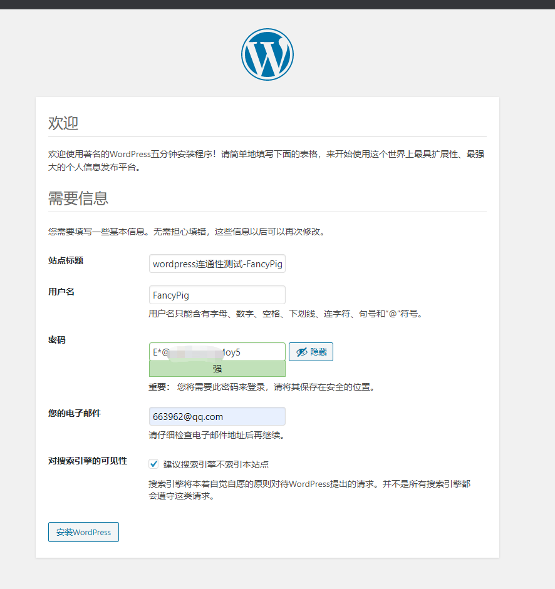Click the 安装WordPress button
The image size is (555, 589).
tap(83, 532)
